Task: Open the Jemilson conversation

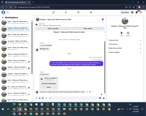Action: [15, 75]
